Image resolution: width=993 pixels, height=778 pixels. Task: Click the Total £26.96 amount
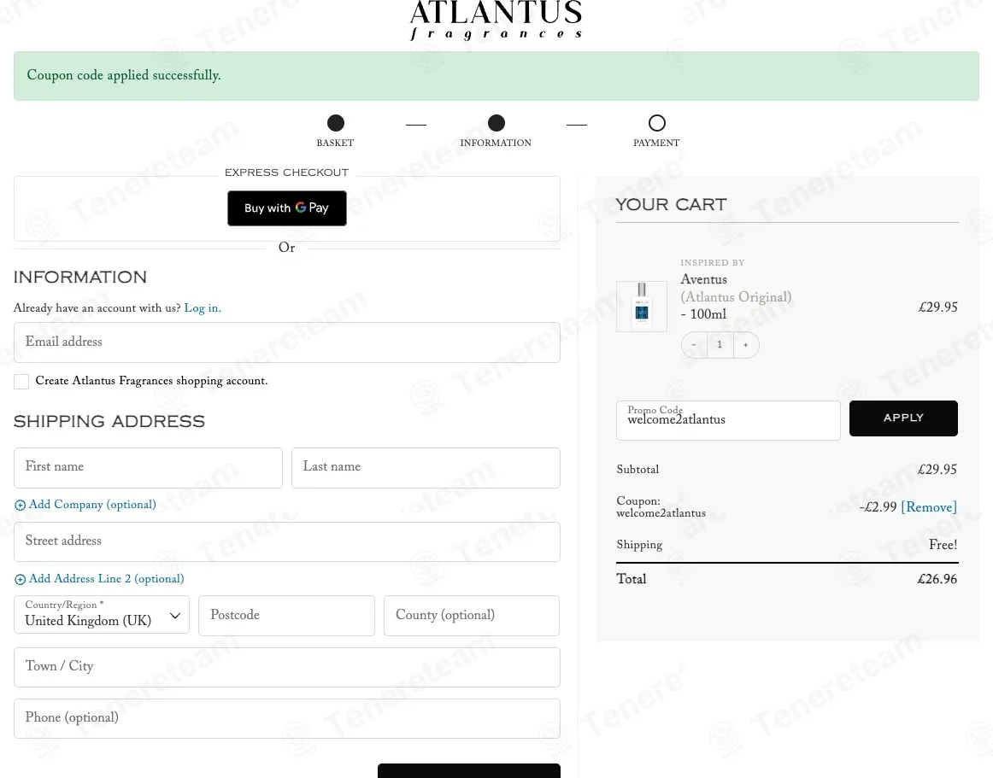tap(937, 579)
